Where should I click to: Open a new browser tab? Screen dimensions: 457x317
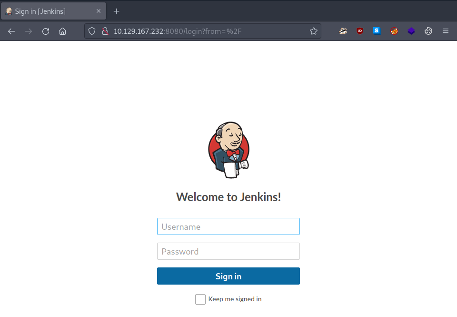pyautogui.click(x=116, y=10)
